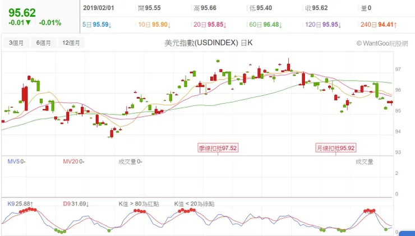
Task: Click the low value 低95.40
Action: click(x=261, y=8)
